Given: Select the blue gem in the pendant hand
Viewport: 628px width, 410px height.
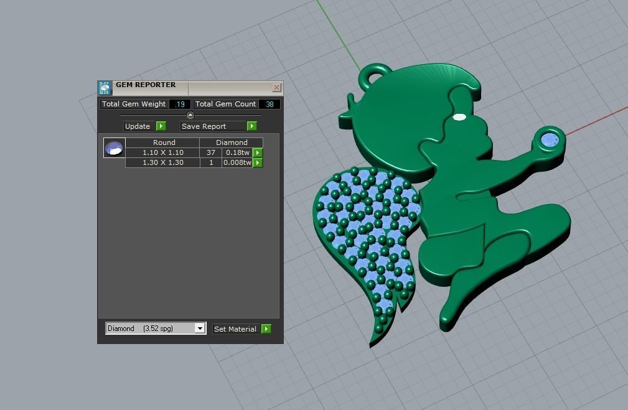Looking at the screenshot, I should click(550, 140).
